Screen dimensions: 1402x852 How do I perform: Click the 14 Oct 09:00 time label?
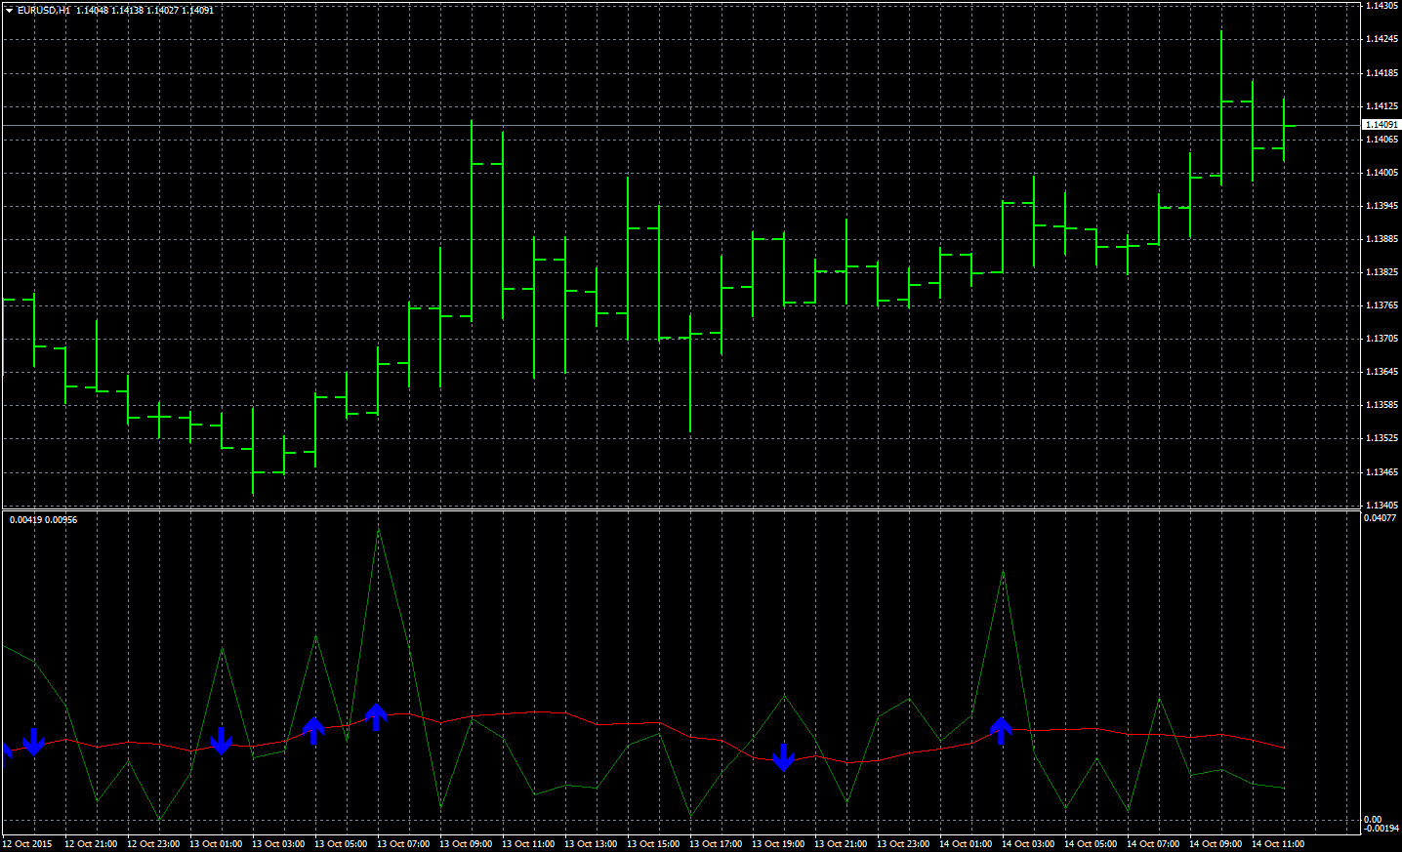[1216, 844]
